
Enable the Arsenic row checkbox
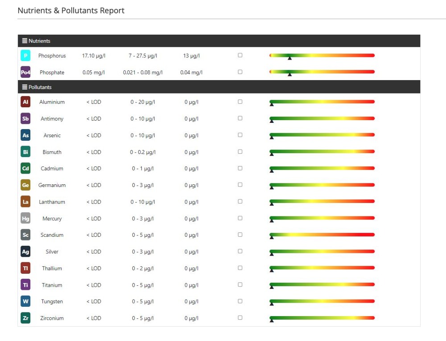point(240,135)
